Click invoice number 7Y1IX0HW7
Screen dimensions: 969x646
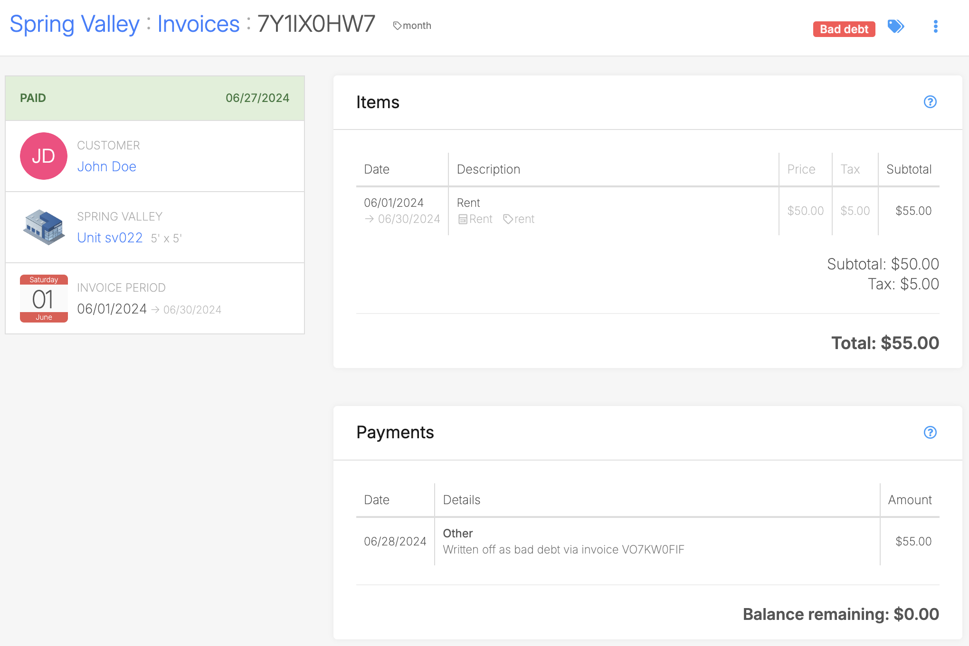point(316,24)
